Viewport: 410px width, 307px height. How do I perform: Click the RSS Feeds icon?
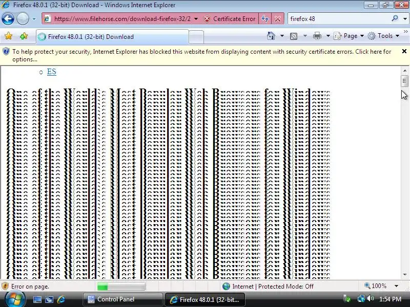pyautogui.click(x=294, y=36)
